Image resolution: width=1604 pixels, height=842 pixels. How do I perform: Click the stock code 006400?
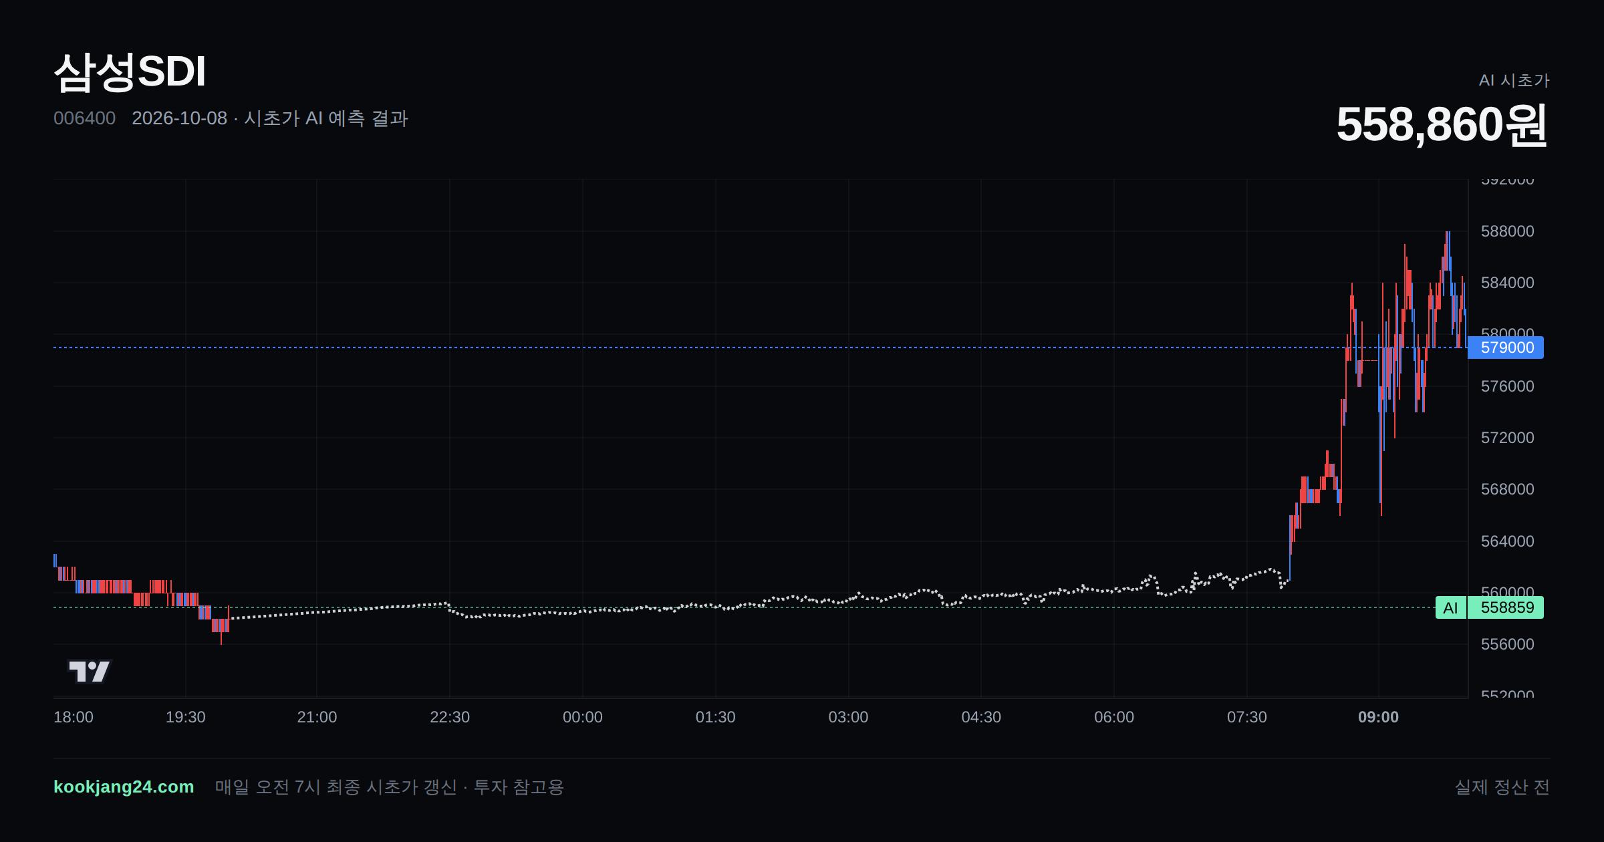[84, 118]
